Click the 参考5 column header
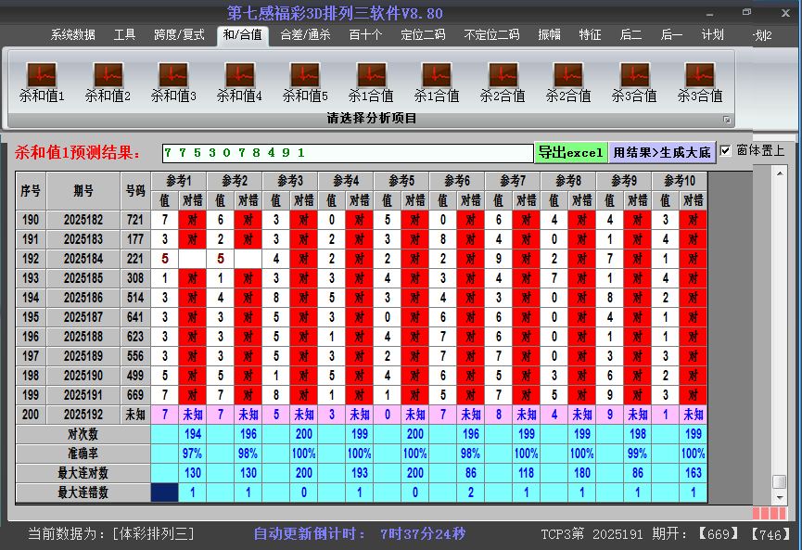Viewport: 802px width, 550px height. click(x=401, y=181)
